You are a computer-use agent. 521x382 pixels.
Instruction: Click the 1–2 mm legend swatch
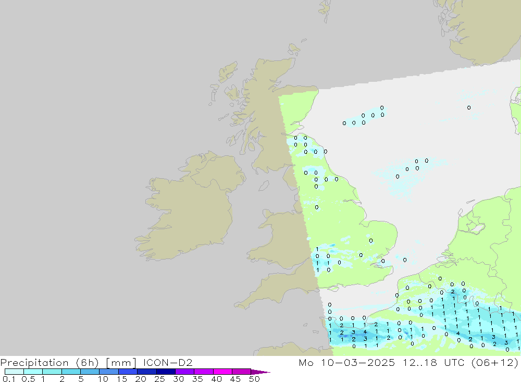pos(52,372)
